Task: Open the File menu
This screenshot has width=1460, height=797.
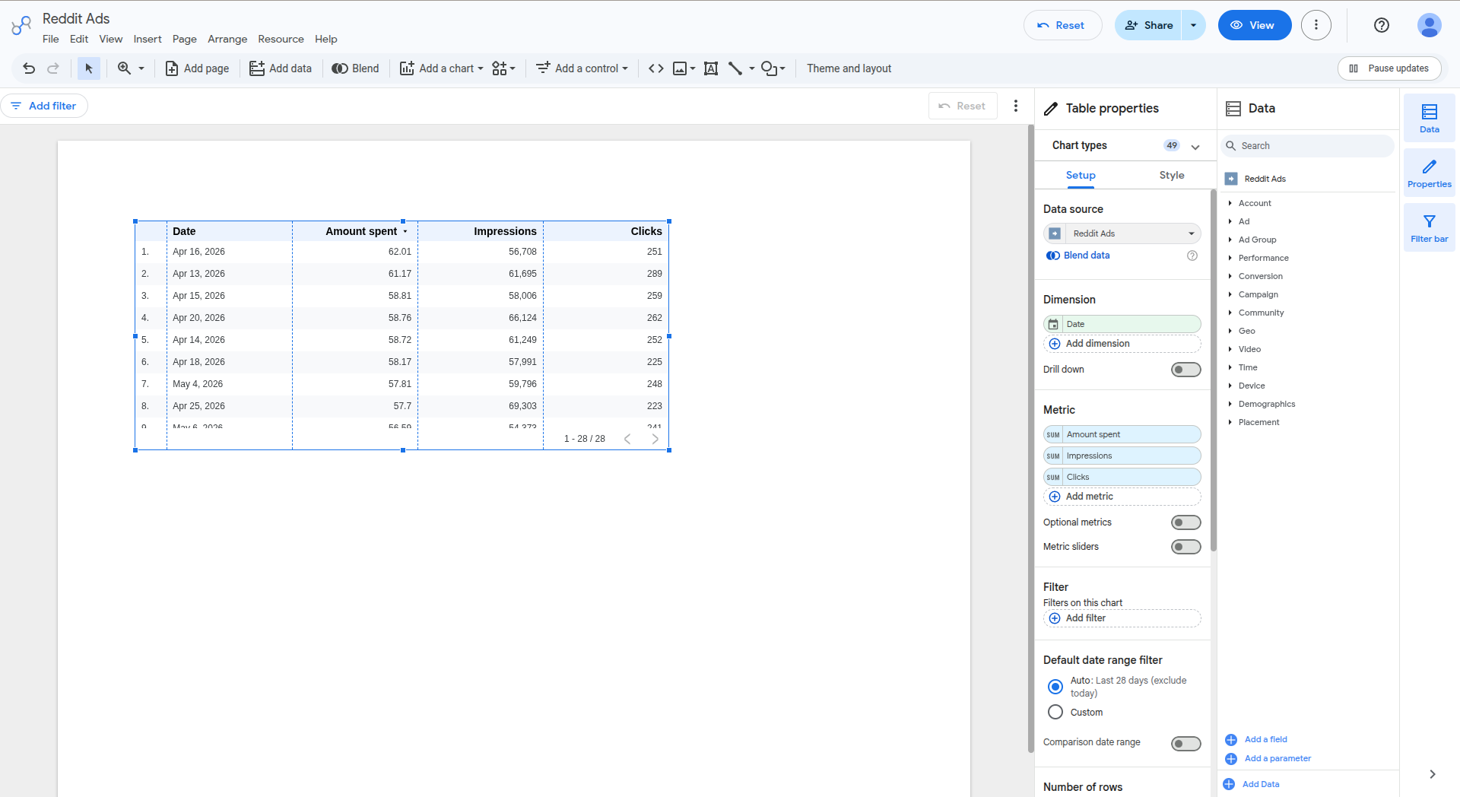Action: [x=51, y=39]
